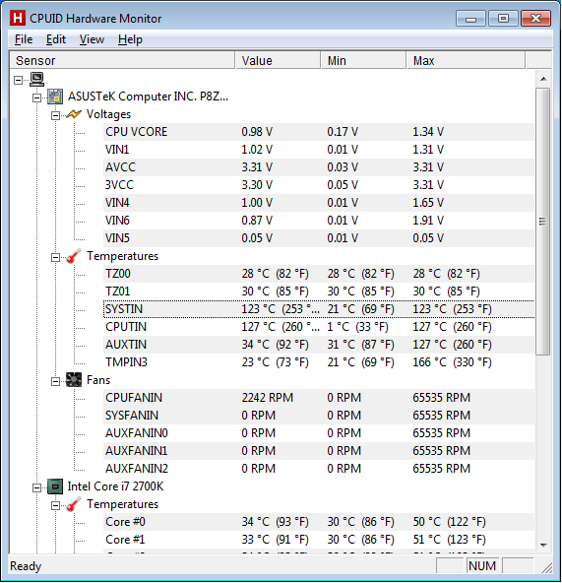Select the ASUSTeK Computer INC. P8Z... row
Screen dimensions: 562x583
[x=148, y=97]
